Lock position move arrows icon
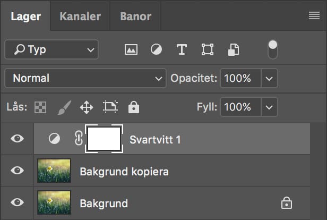327x220 pixels. [87, 107]
